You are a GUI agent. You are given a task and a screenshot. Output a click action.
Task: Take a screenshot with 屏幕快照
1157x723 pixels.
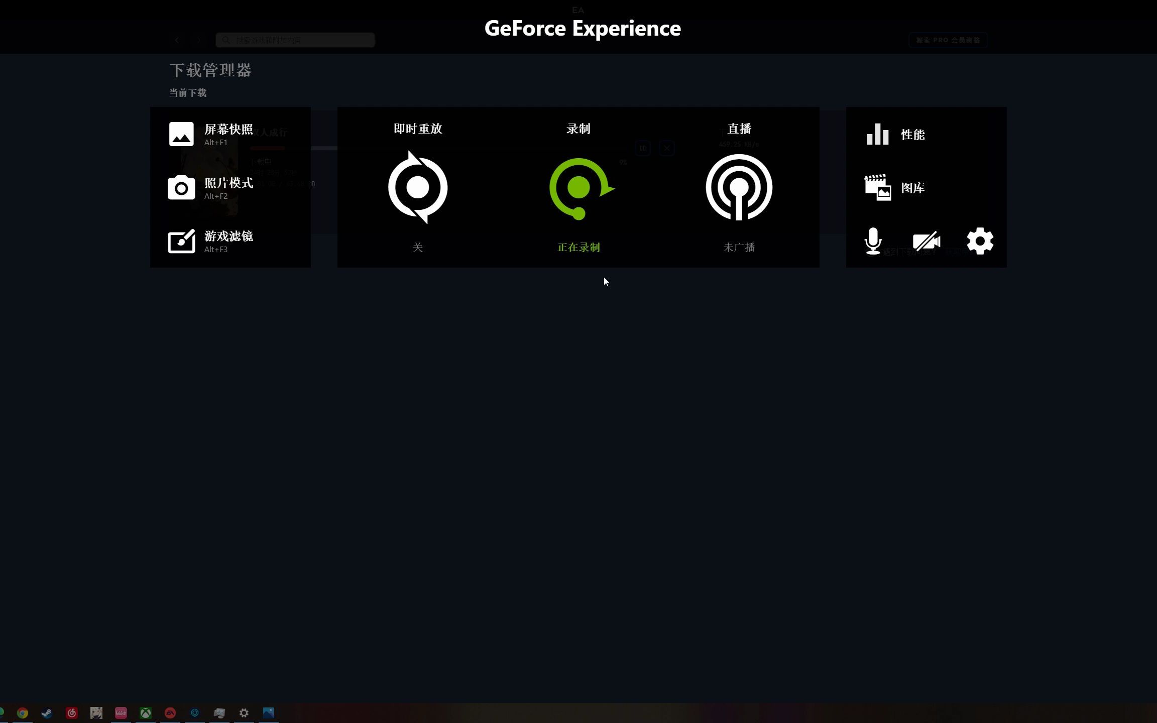pyautogui.click(x=211, y=134)
